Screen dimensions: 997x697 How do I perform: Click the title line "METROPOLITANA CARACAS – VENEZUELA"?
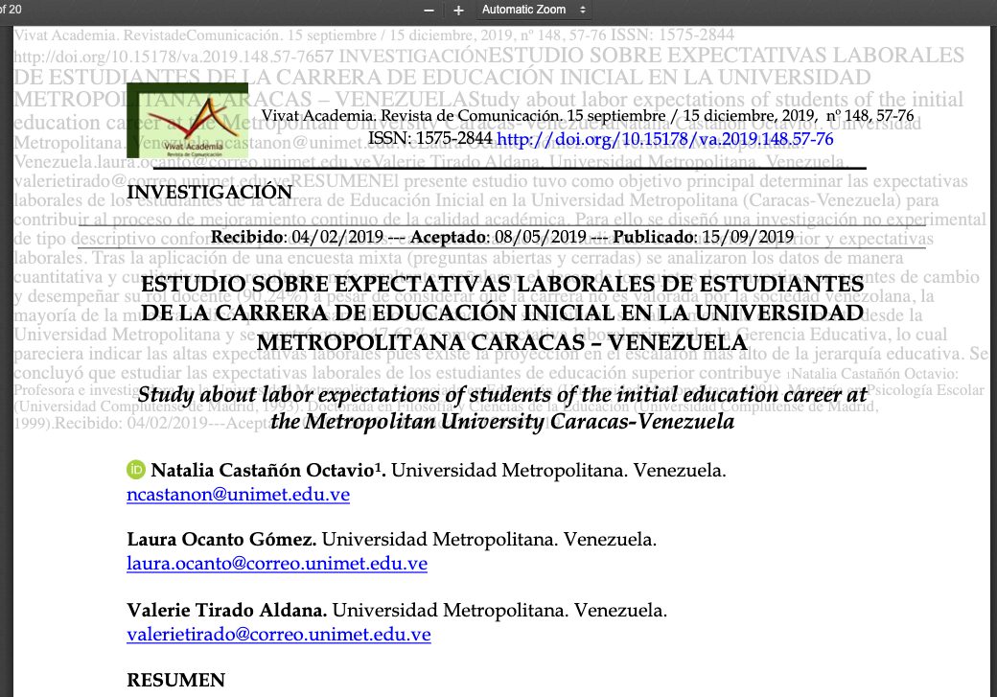click(502, 342)
